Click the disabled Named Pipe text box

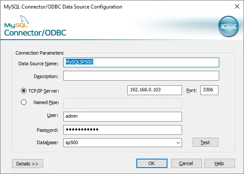pos(123,103)
